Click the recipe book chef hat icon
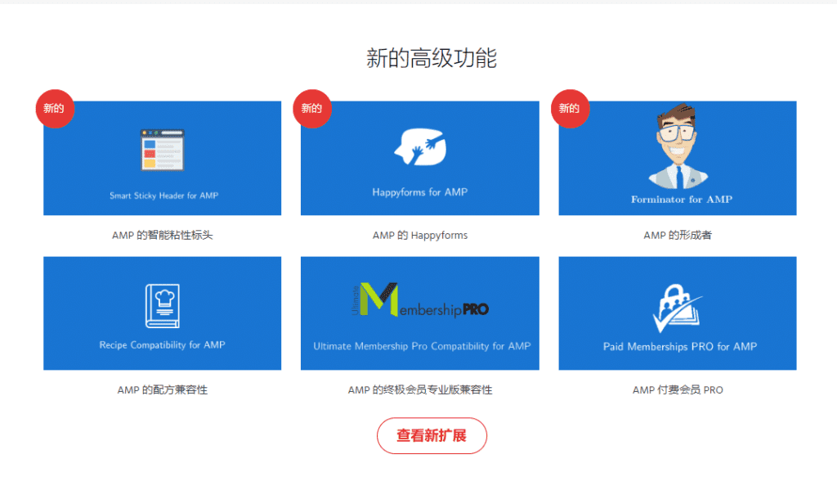This screenshot has height=486, width=837. tap(163, 305)
